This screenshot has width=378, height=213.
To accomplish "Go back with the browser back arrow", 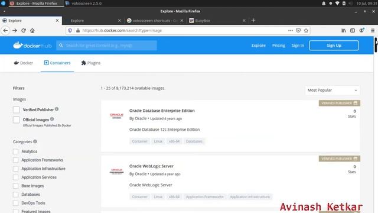I will (x=5, y=30).
